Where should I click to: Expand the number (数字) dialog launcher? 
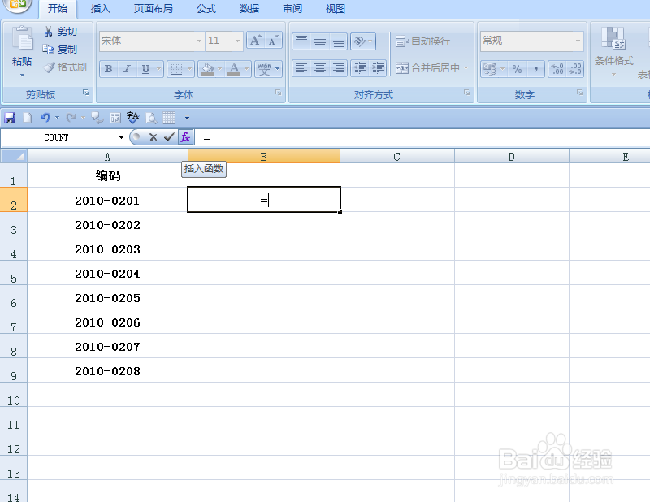[579, 93]
